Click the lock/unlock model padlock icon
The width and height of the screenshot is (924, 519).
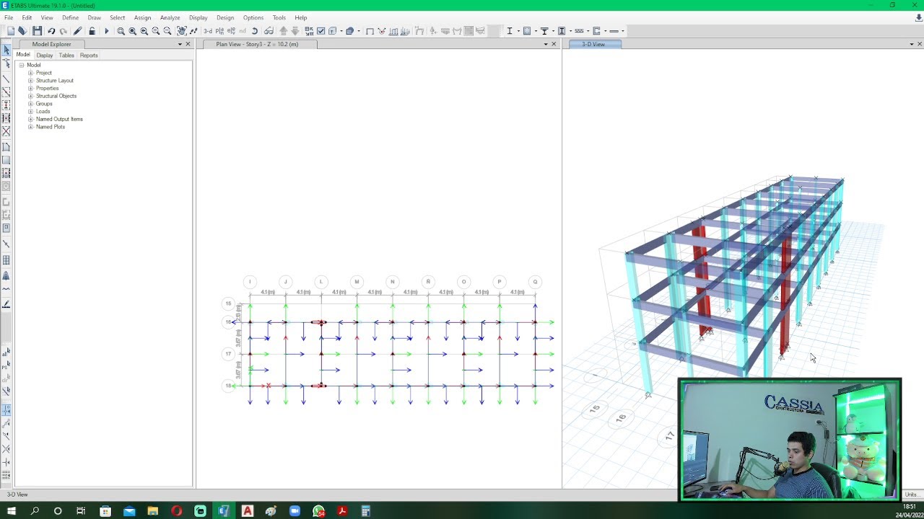coord(92,31)
